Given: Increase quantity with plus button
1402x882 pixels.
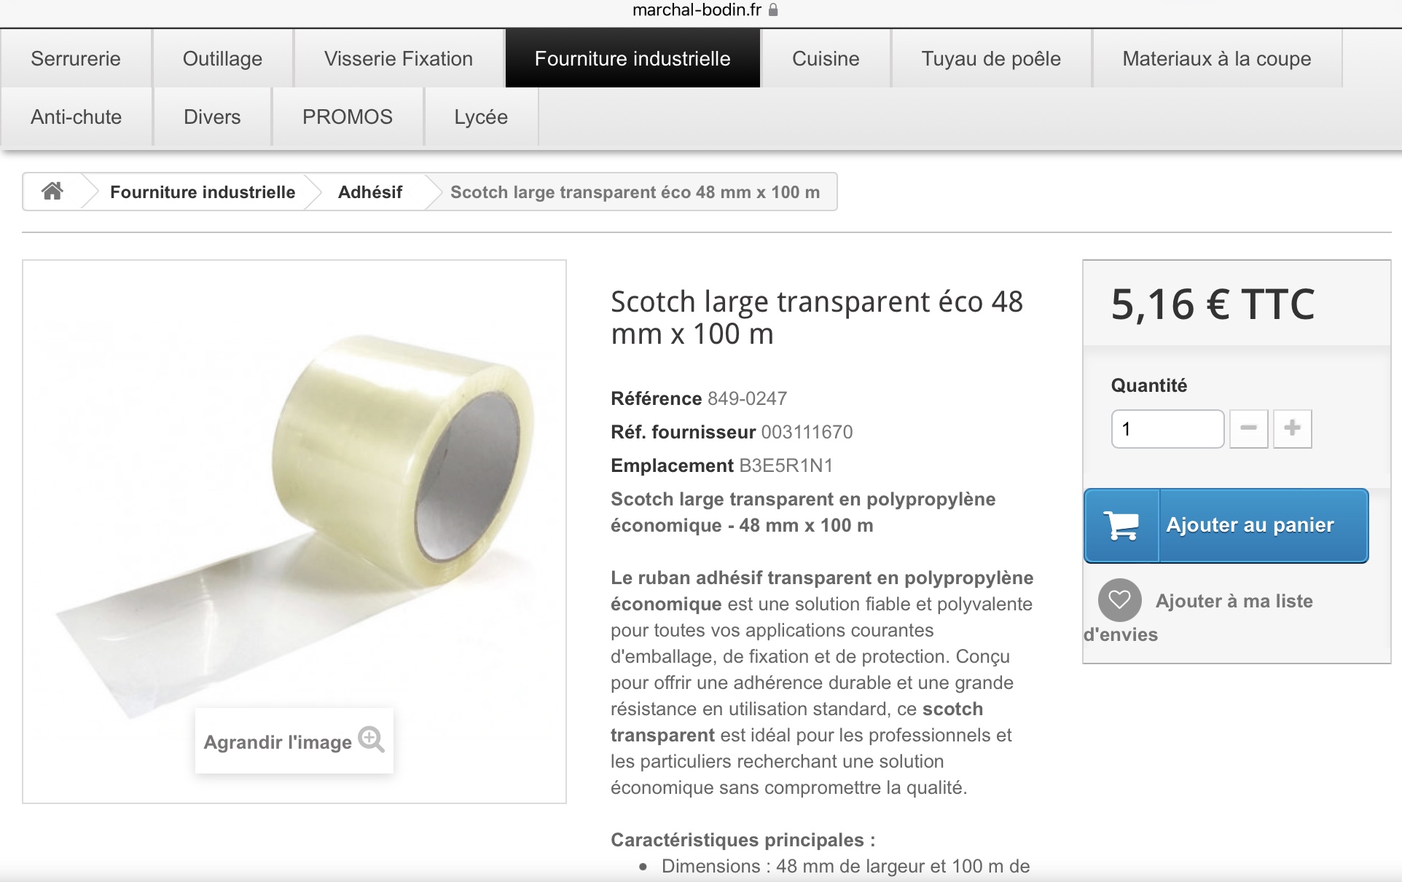Looking at the screenshot, I should click(1293, 428).
